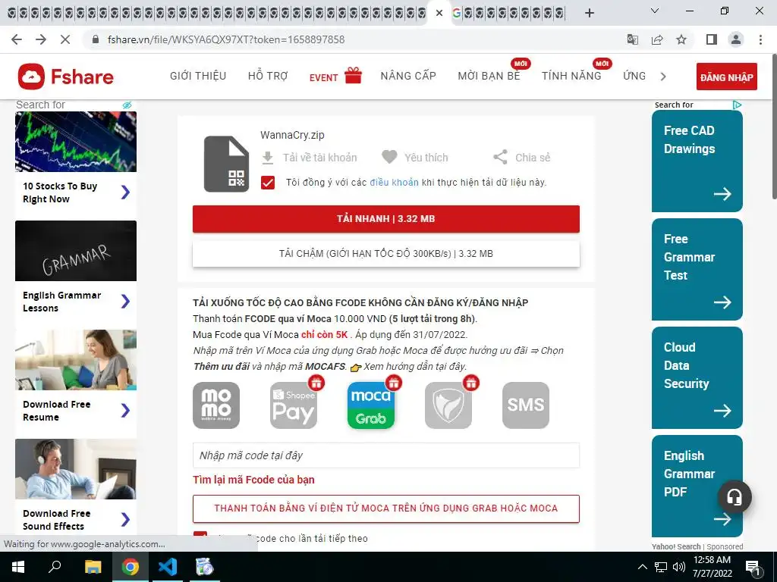Bookmark this page with the star icon

click(681, 39)
